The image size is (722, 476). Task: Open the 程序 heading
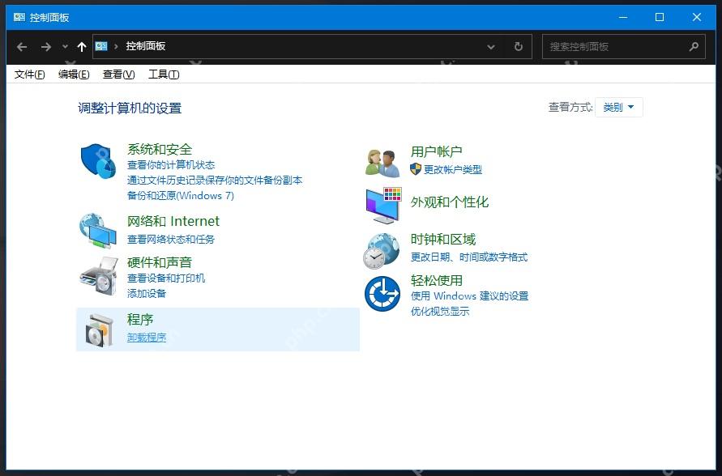pyautogui.click(x=140, y=319)
